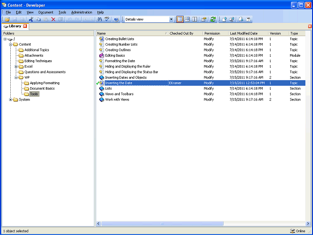Click the Check In document icon

tap(224, 20)
